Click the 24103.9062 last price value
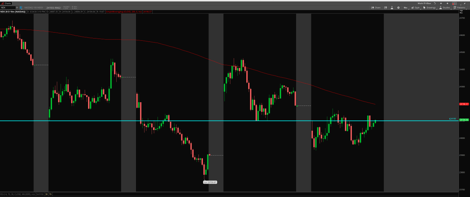Image resolution: width=470 pixels, height=197 pixels. 53,8
